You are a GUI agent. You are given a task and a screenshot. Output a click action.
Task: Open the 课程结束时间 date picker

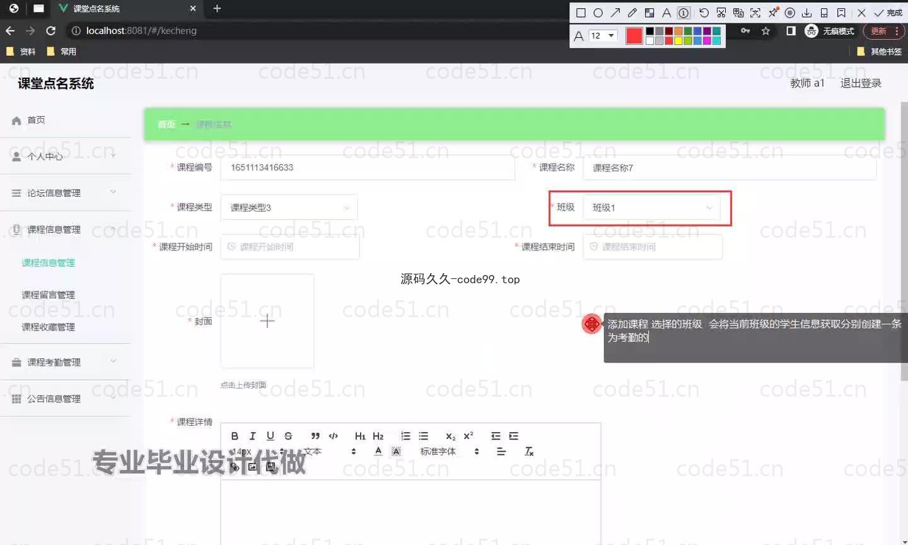653,247
